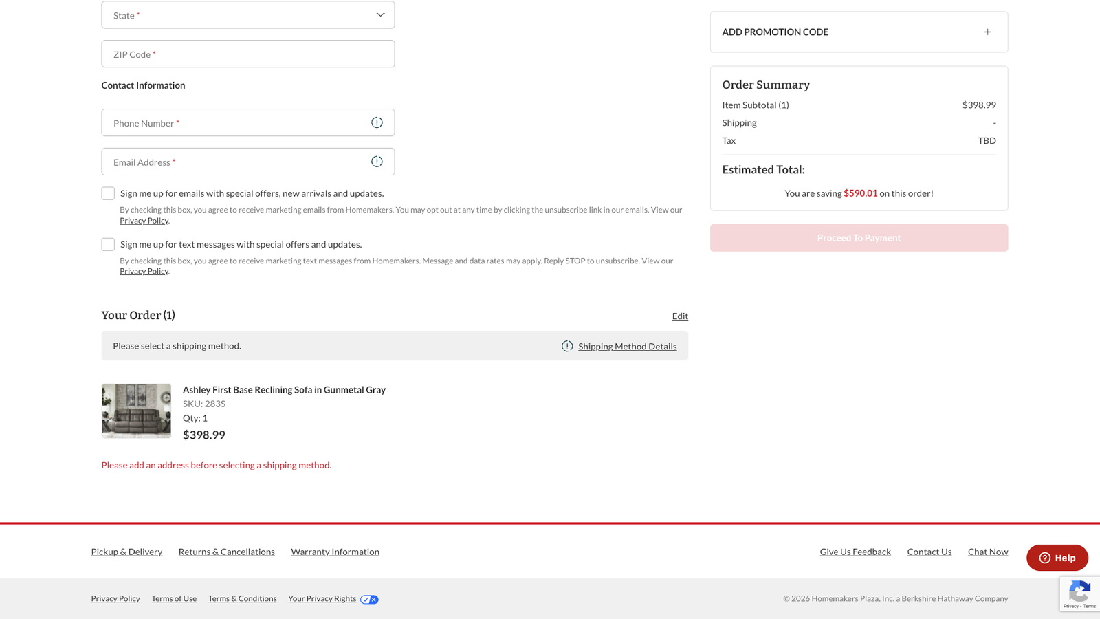Click into the ZIP Code field
This screenshot has width=1100, height=619.
pyautogui.click(x=247, y=54)
